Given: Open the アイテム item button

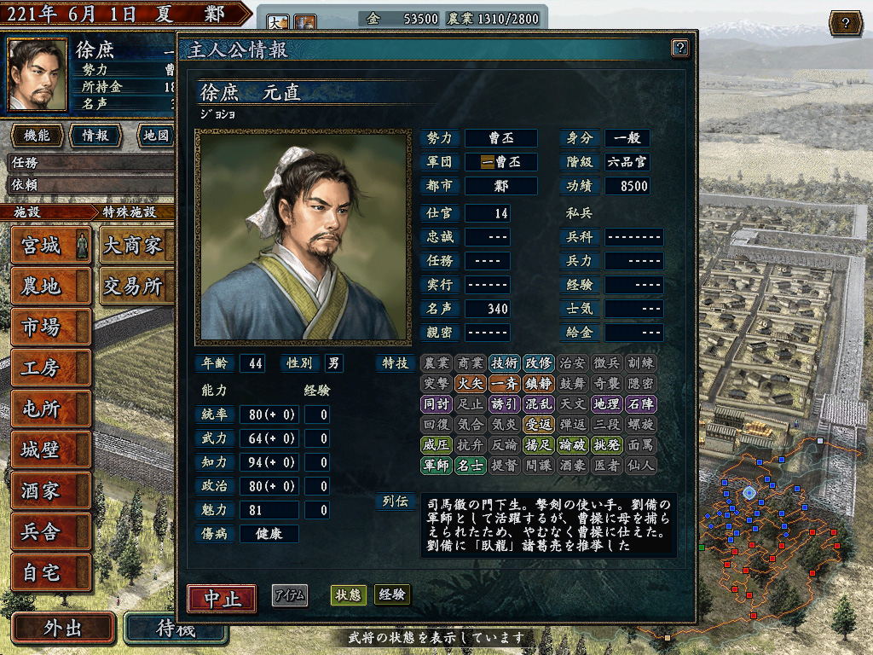Looking at the screenshot, I should click(290, 595).
